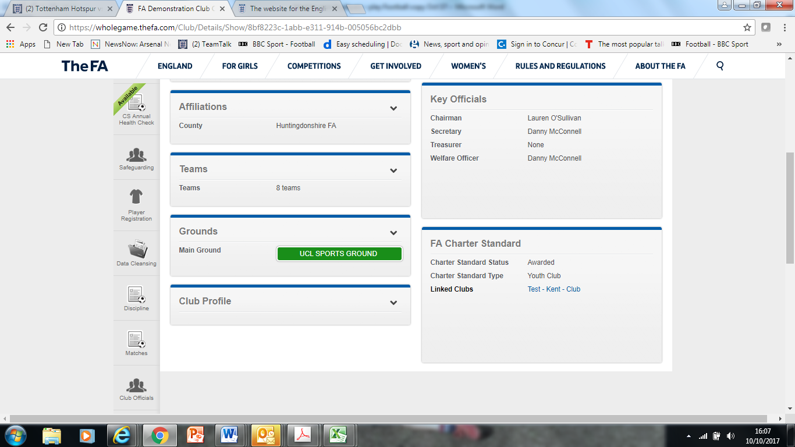Viewport: 795px width, 447px height.
Task: Open the COMPETITIONS menu item
Action: coord(314,66)
